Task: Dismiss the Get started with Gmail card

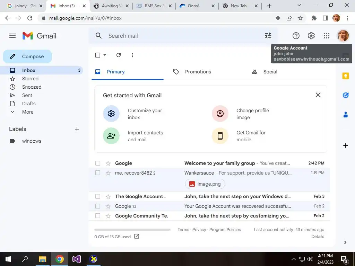Action: point(318,95)
